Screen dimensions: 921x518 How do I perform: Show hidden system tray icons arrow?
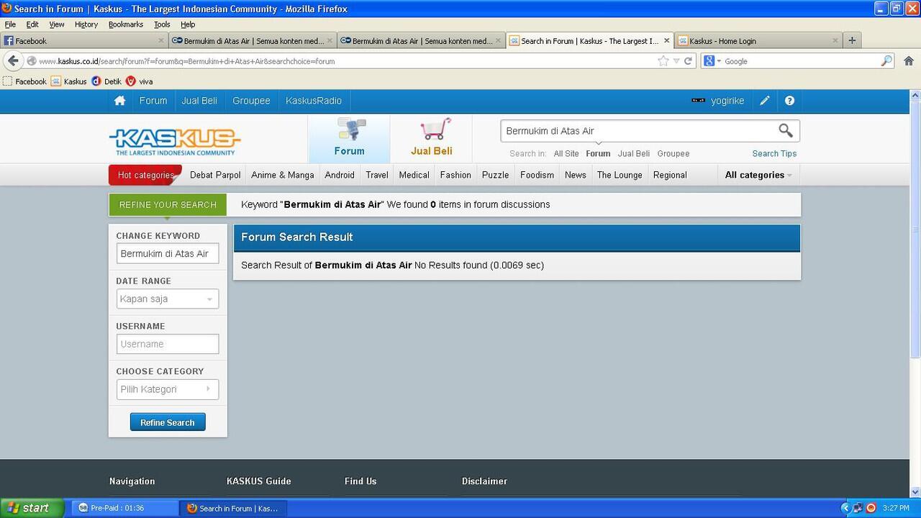pos(845,508)
